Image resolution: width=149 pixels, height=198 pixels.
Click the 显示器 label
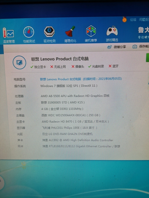click(x=21, y=128)
